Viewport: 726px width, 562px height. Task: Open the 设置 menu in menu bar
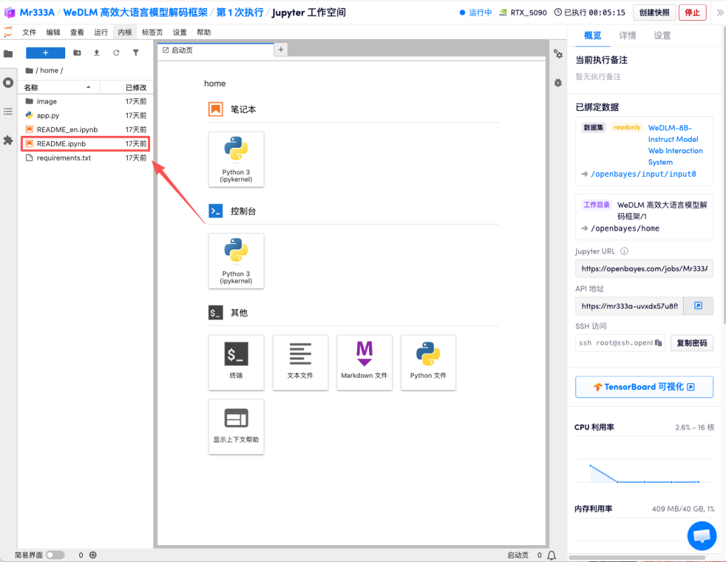pyautogui.click(x=179, y=32)
